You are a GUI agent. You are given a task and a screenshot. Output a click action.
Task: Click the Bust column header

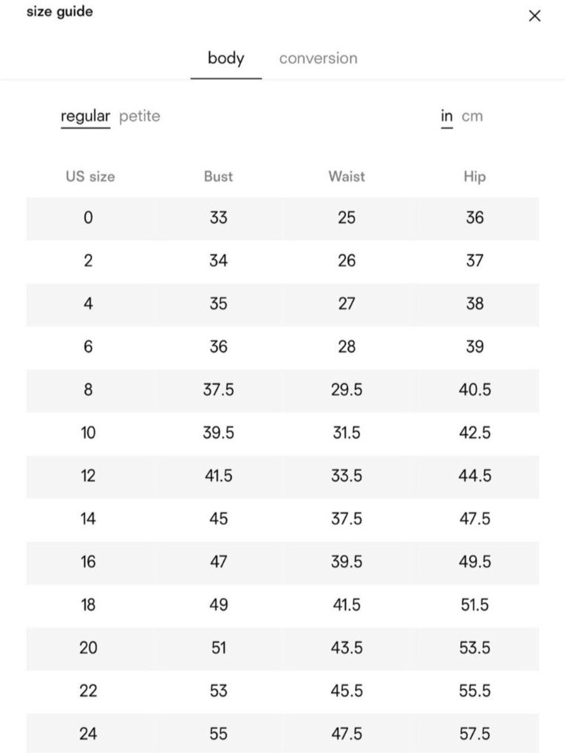point(219,176)
